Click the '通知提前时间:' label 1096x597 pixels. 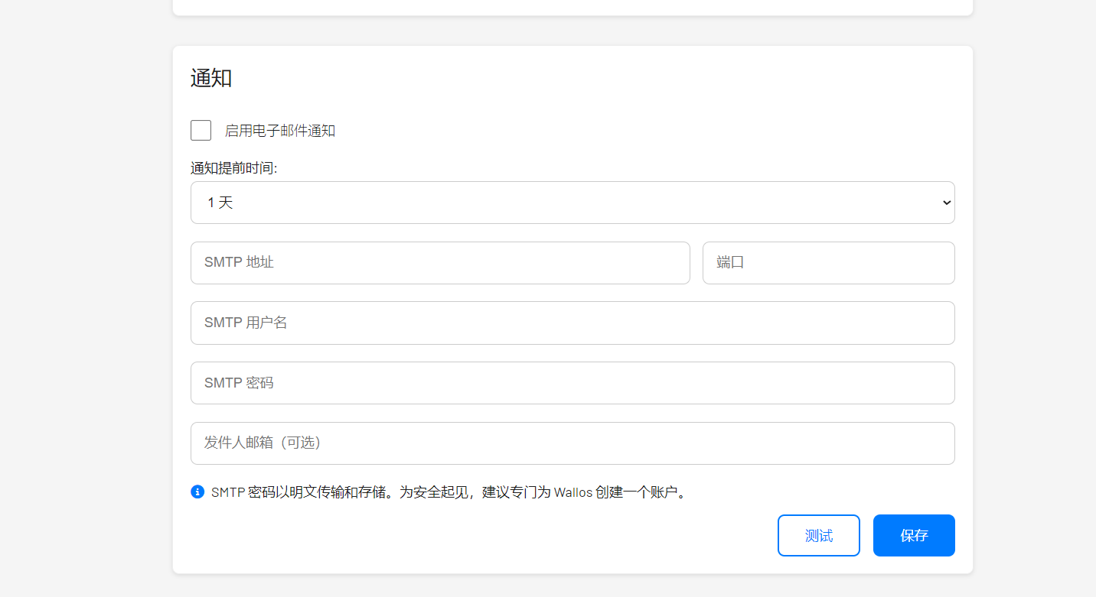(233, 168)
